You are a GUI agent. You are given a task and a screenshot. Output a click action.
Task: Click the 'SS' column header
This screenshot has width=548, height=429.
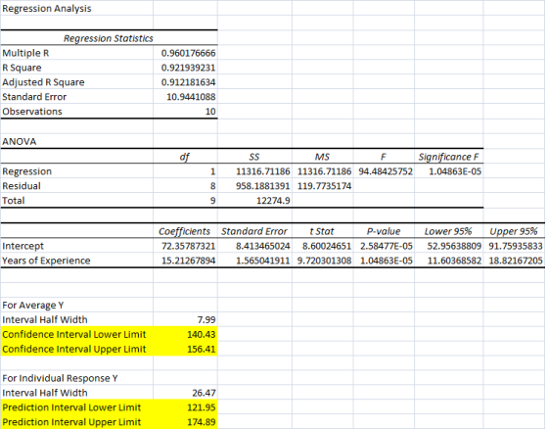tap(254, 157)
